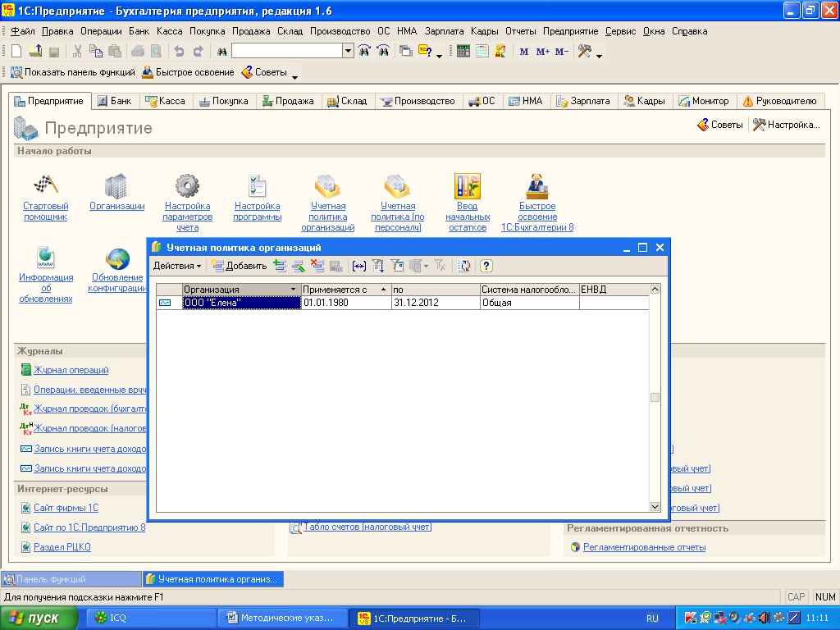840x630 pixels.
Task: Click the Добавить button in Учетная политика
Action: pyautogui.click(x=239, y=266)
